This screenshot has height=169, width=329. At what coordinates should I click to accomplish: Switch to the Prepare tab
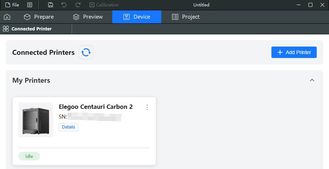click(x=39, y=17)
